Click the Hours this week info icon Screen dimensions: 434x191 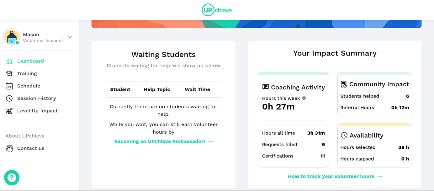pyautogui.click(x=304, y=98)
